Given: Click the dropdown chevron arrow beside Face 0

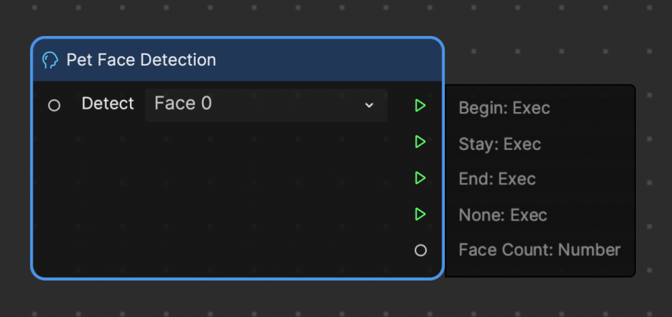Looking at the screenshot, I should pyautogui.click(x=369, y=105).
